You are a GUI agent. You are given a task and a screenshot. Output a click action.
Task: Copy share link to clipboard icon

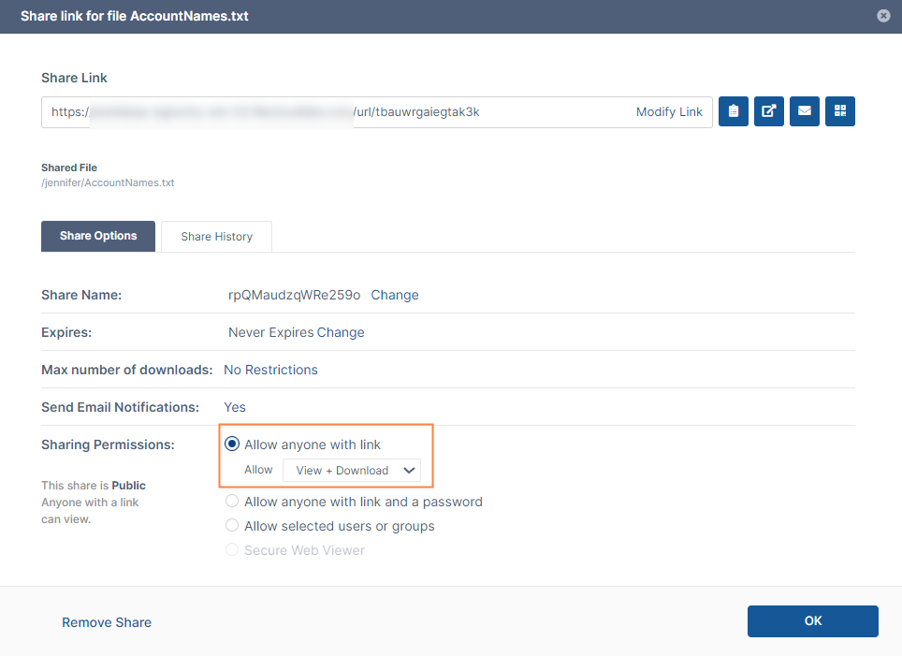734,111
